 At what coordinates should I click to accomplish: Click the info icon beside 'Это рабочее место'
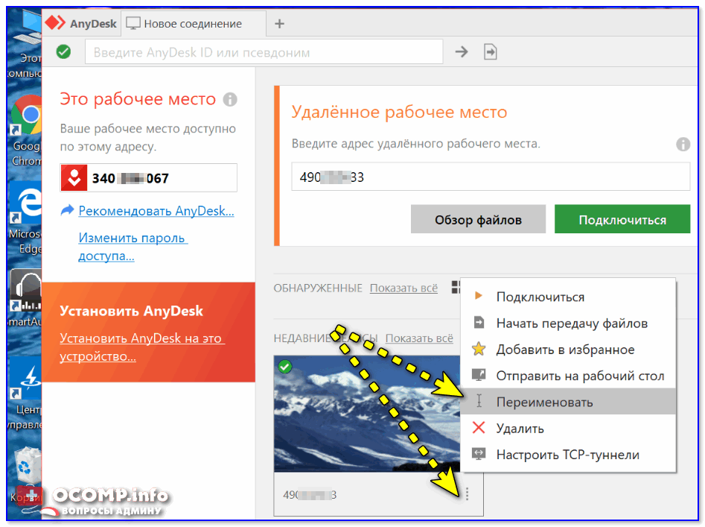coord(230,99)
